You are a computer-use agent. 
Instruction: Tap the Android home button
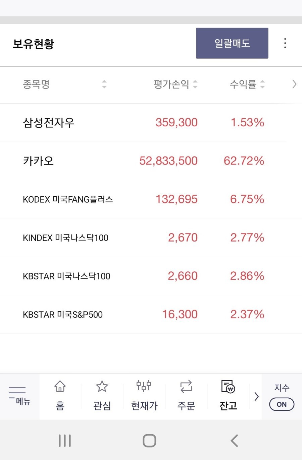coord(149,441)
